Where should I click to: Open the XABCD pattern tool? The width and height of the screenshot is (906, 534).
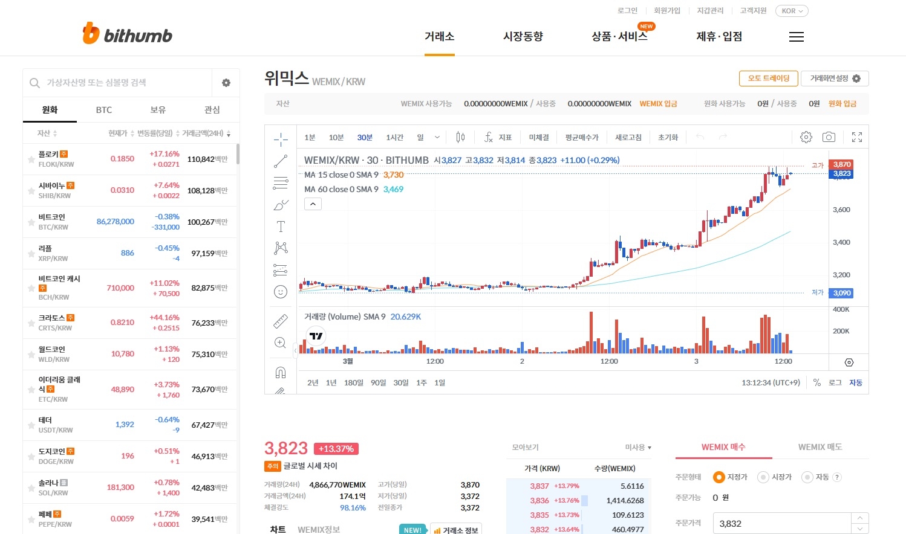(281, 248)
